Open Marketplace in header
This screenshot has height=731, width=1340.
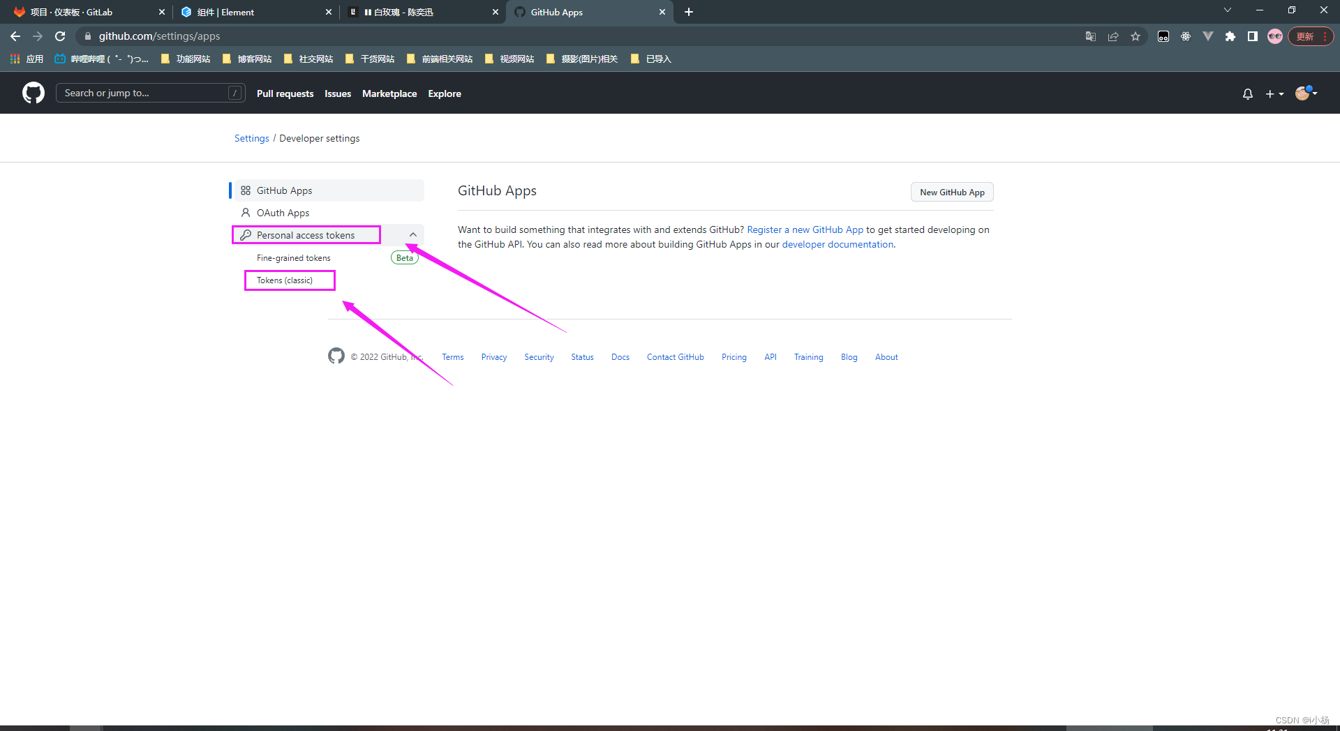389,93
